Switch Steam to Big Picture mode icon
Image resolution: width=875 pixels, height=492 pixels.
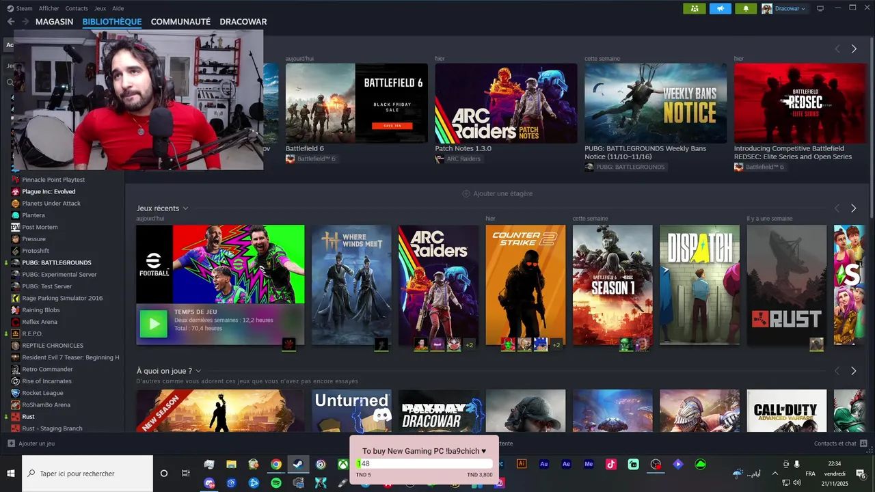click(820, 8)
